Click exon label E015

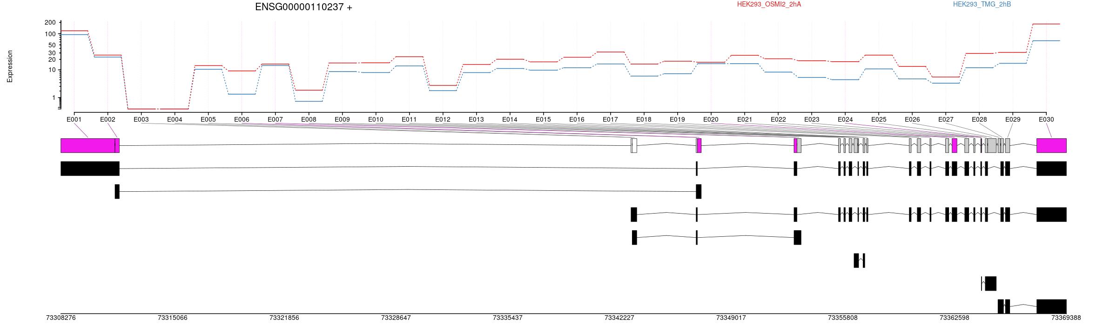pos(543,119)
